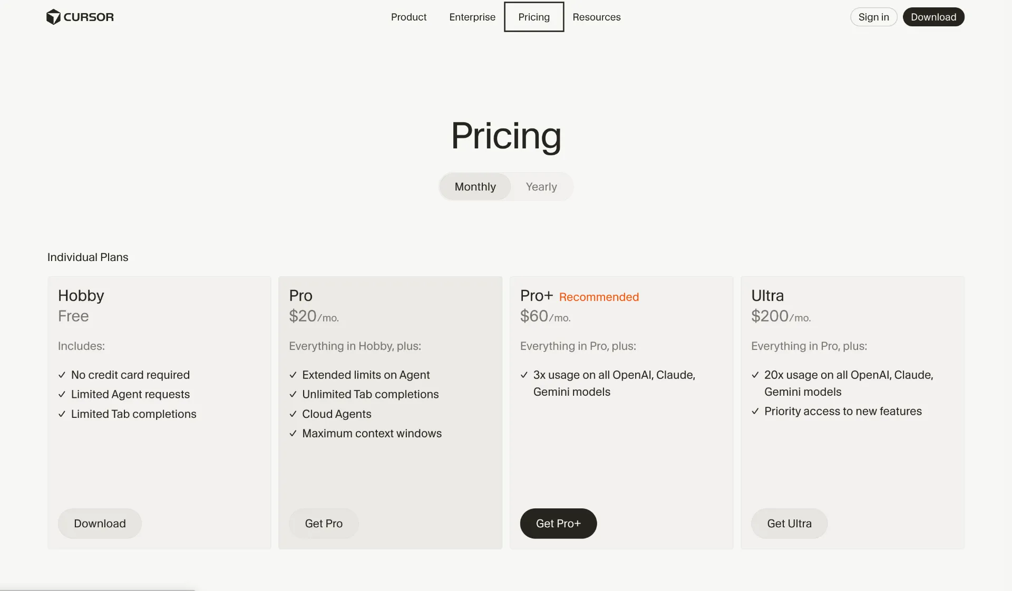Choose the Get Pro button
The width and height of the screenshot is (1012, 591).
click(324, 524)
